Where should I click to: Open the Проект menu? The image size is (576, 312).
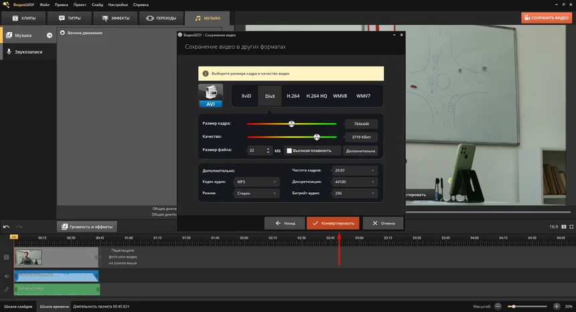tap(80, 5)
